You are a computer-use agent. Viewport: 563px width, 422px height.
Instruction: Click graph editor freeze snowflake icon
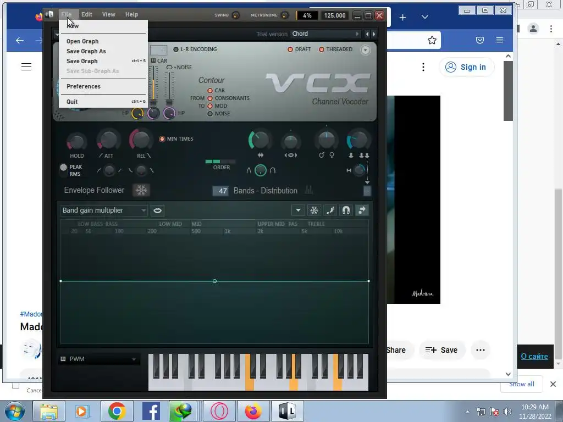pos(314,210)
